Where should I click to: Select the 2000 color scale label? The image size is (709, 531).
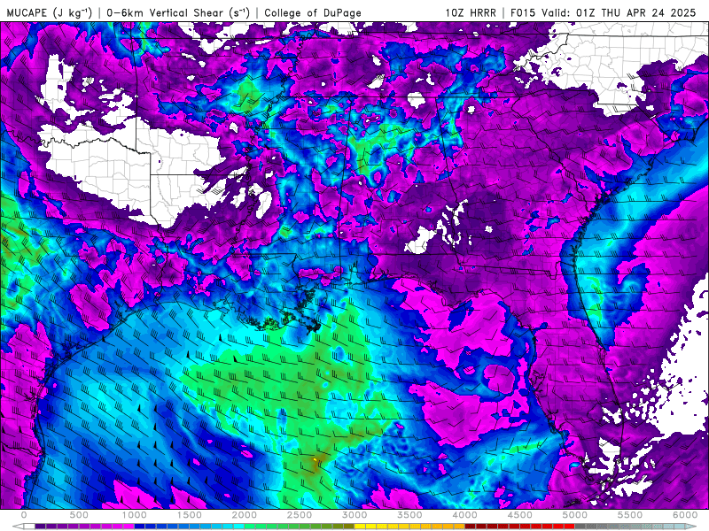tap(245, 515)
